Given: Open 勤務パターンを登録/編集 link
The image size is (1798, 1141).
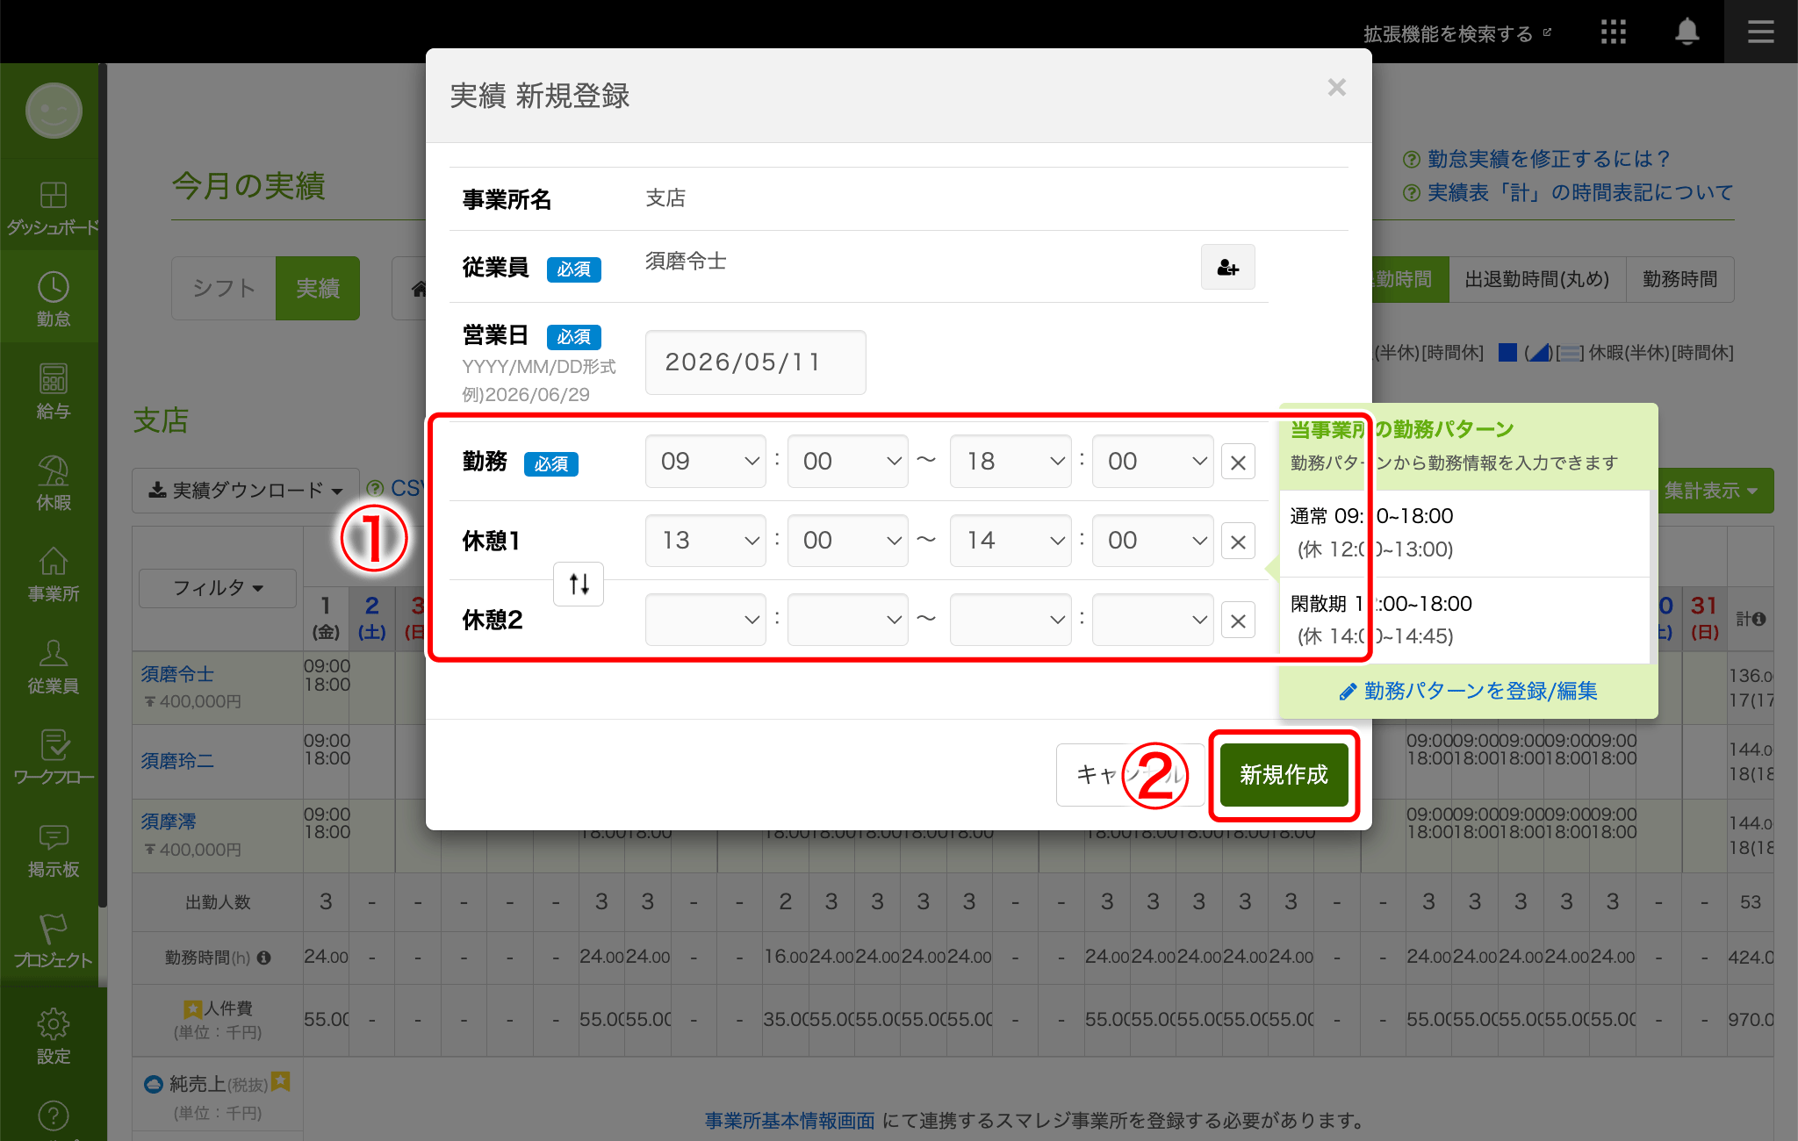Looking at the screenshot, I should pyautogui.click(x=1468, y=692).
